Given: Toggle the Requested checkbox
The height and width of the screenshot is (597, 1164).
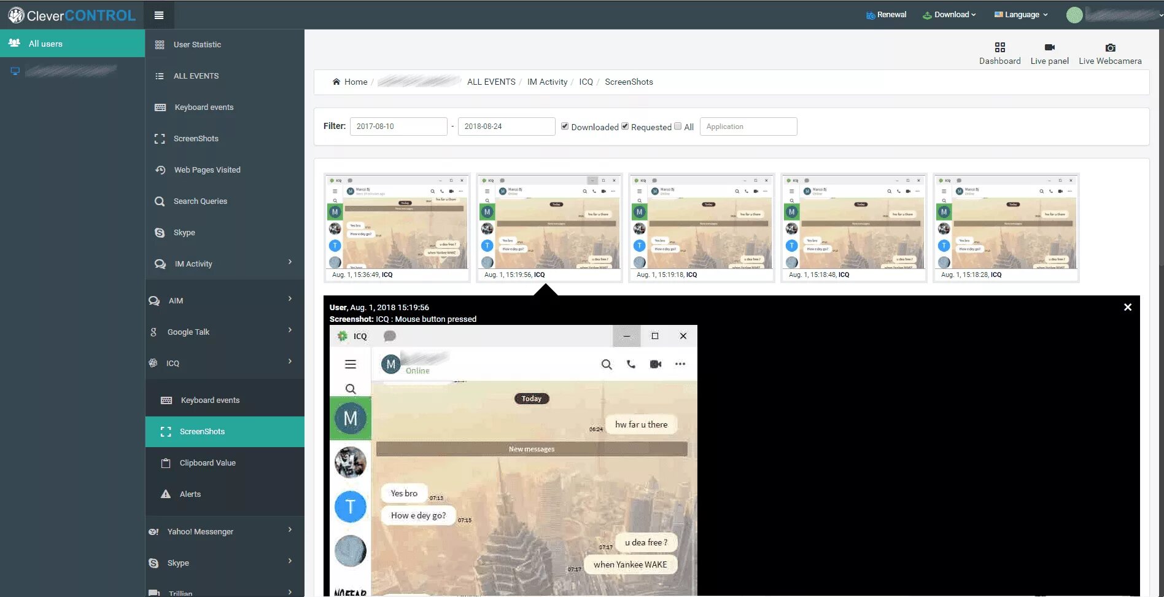Looking at the screenshot, I should click(x=625, y=126).
